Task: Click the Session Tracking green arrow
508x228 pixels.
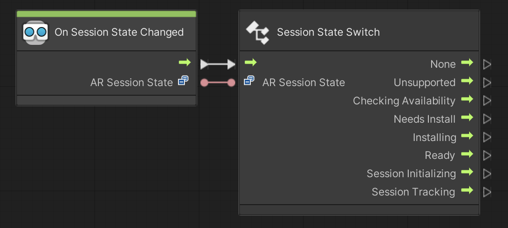Action: click(x=467, y=190)
